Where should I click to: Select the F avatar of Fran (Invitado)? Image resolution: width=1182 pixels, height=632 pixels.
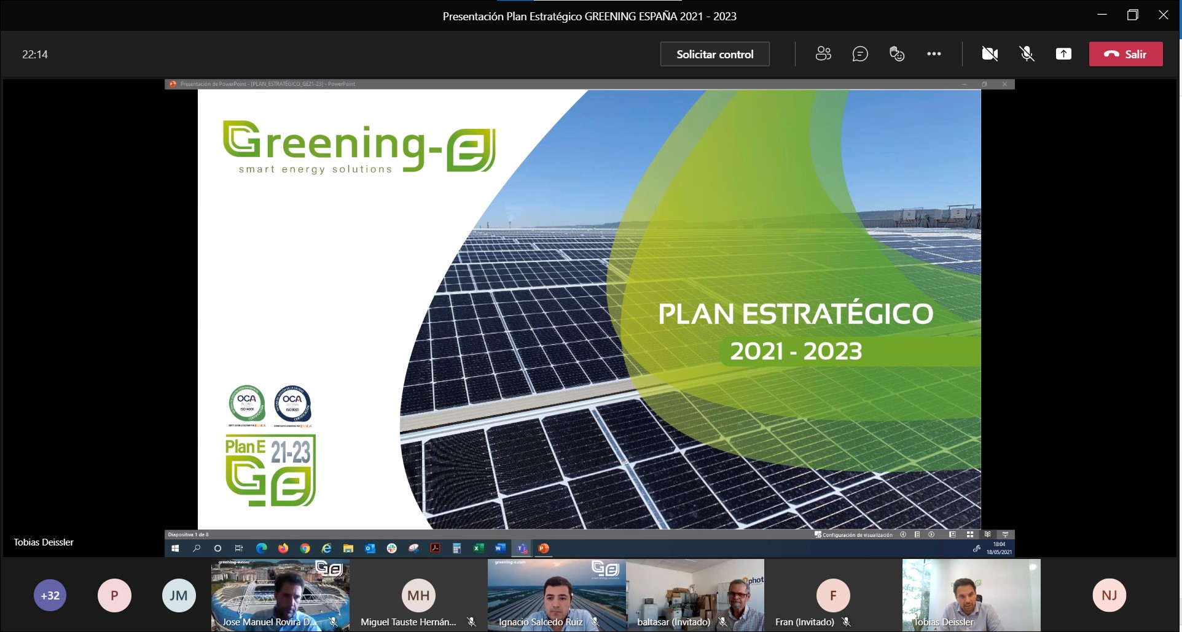coord(833,595)
